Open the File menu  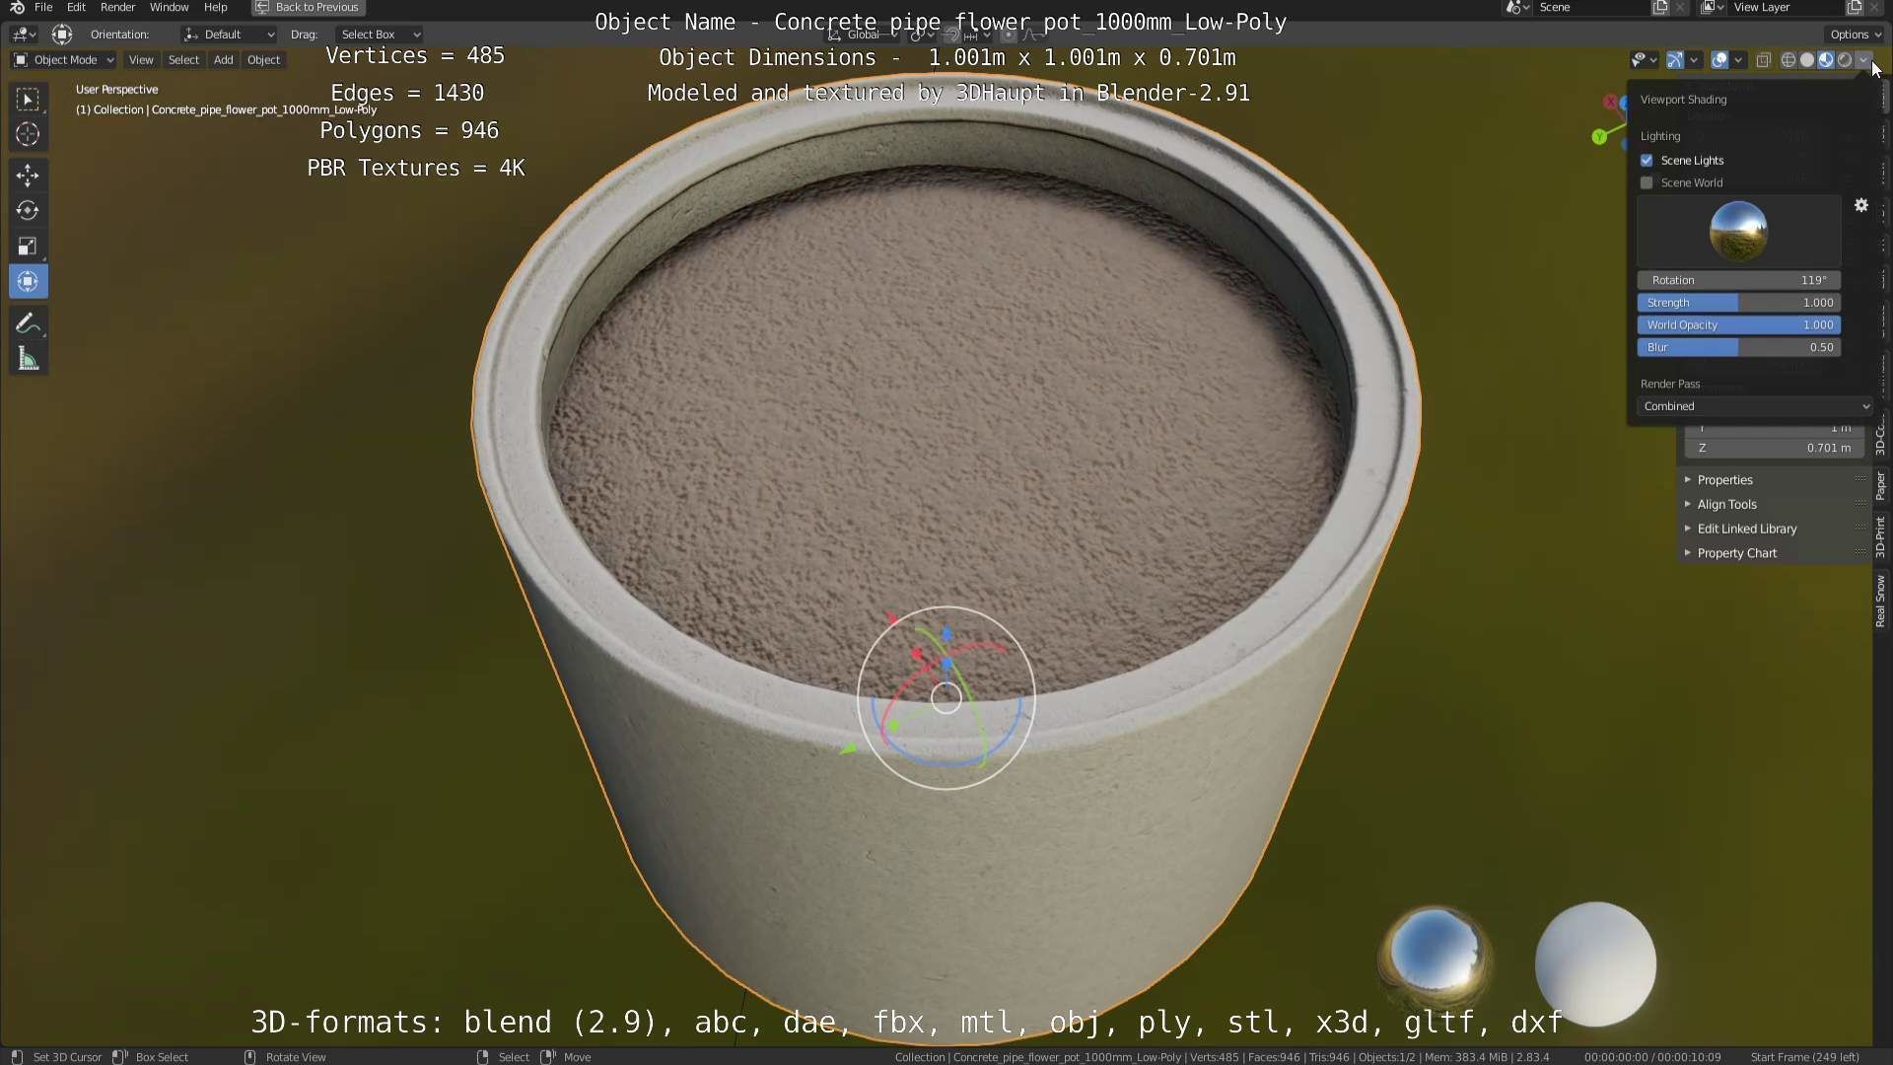(43, 7)
